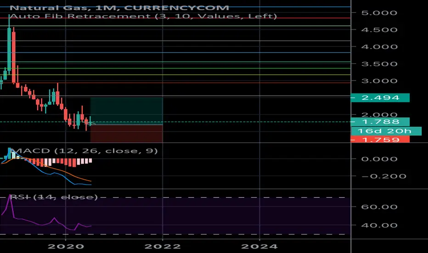This screenshot has height=253, width=428.
Task: Click the 2024 label on the time axis
Action: click(x=259, y=247)
